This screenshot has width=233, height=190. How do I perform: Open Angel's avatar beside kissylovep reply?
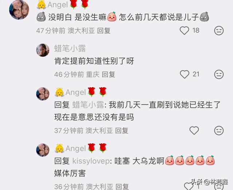point(43,150)
